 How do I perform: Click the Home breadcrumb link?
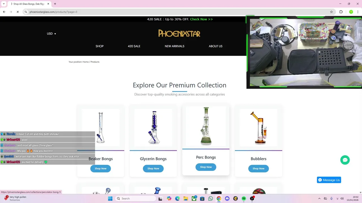pyautogui.click(x=85, y=62)
